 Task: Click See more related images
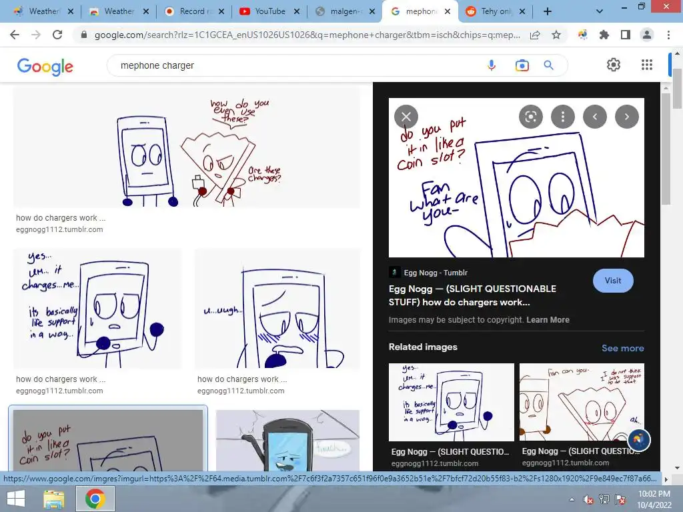click(622, 348)
